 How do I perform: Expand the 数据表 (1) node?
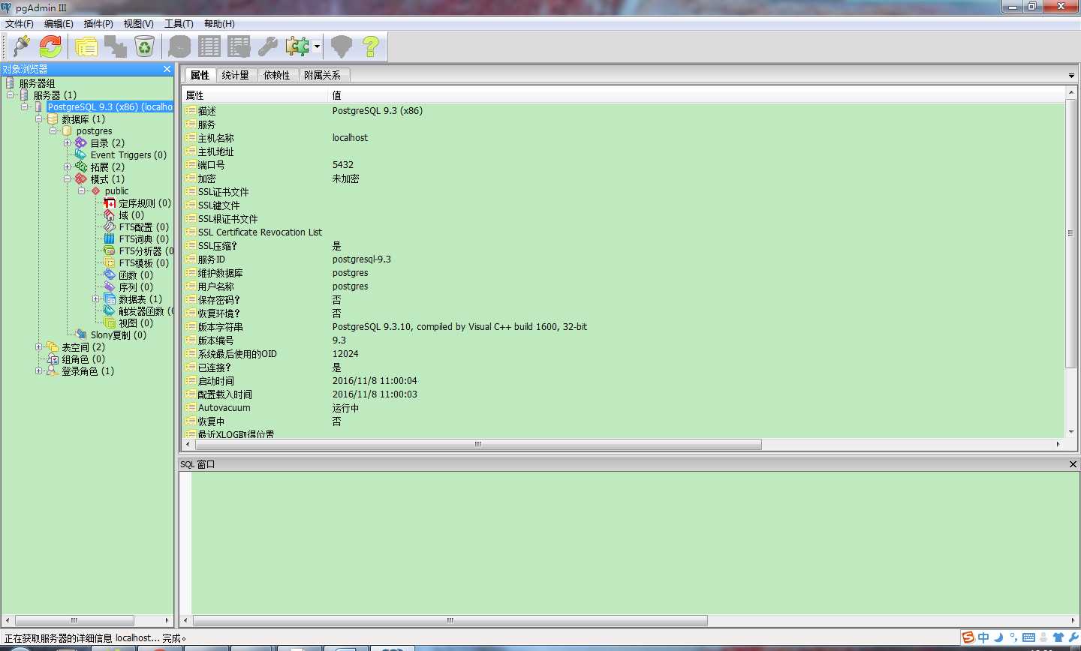click(x=96, y=299)
